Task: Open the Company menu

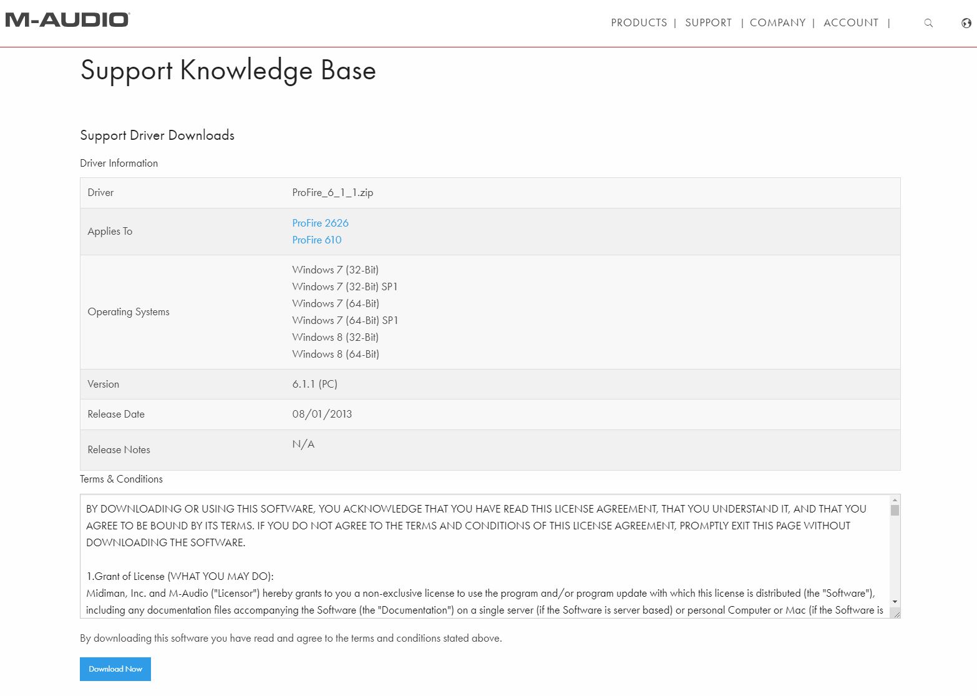Action: 777,22
